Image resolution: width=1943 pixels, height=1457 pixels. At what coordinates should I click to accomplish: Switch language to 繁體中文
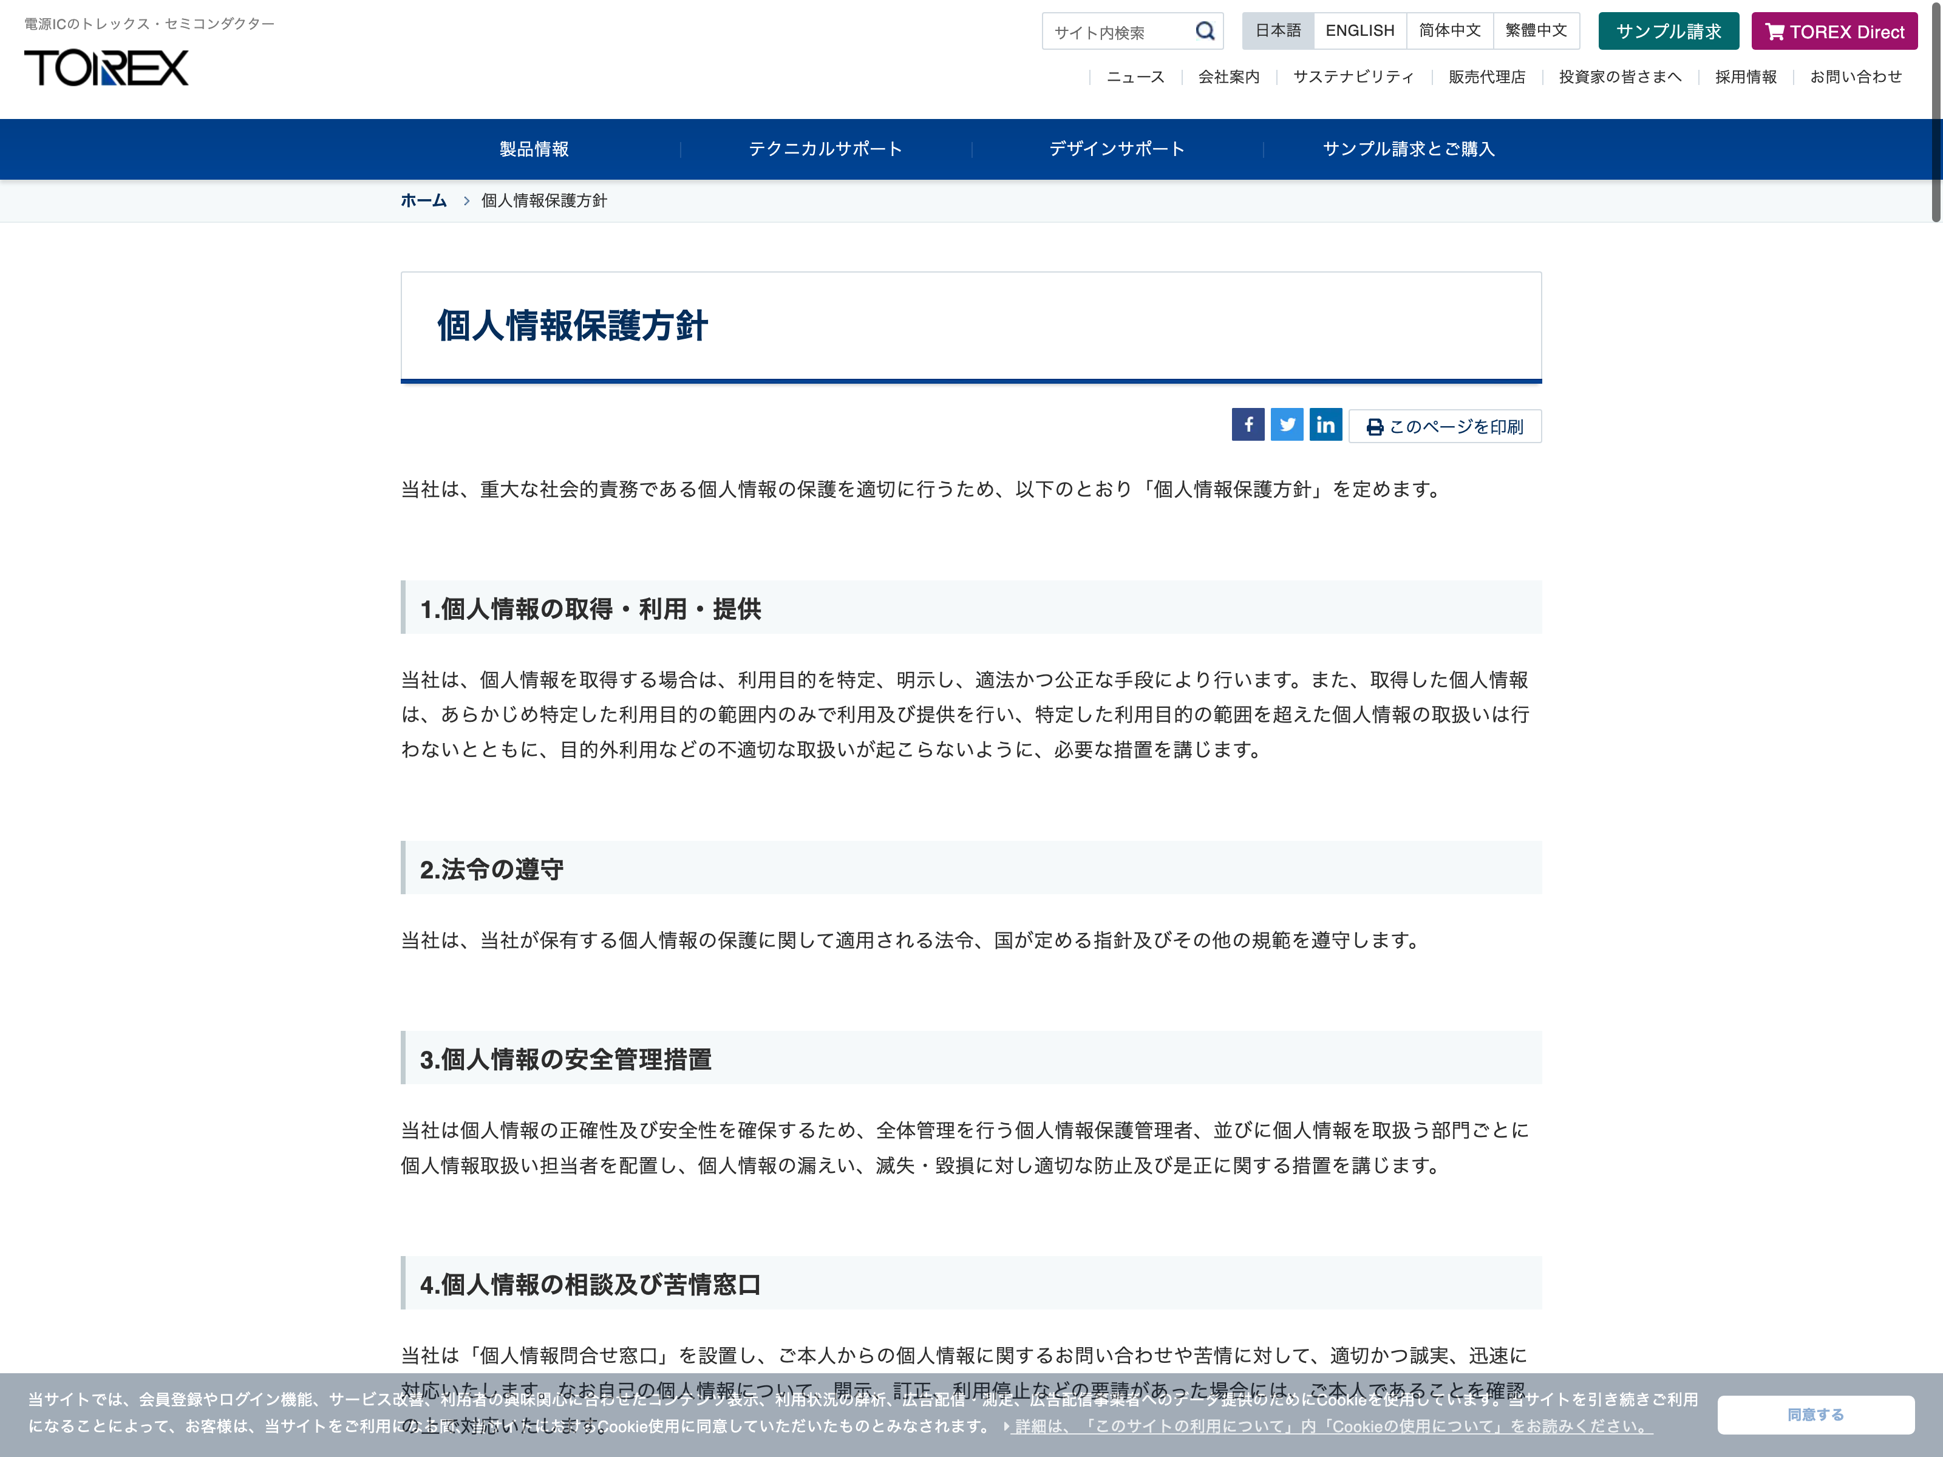click(1536, 31)
